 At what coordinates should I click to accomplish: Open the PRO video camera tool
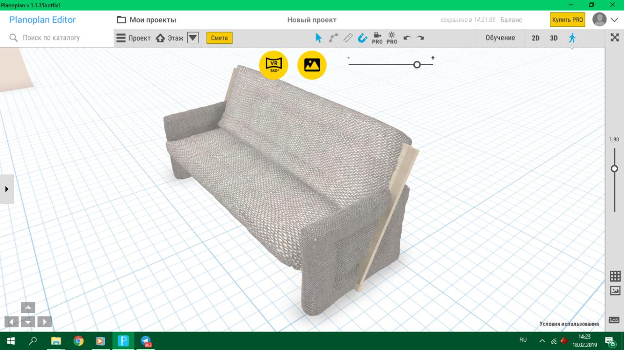click(377, 38)
